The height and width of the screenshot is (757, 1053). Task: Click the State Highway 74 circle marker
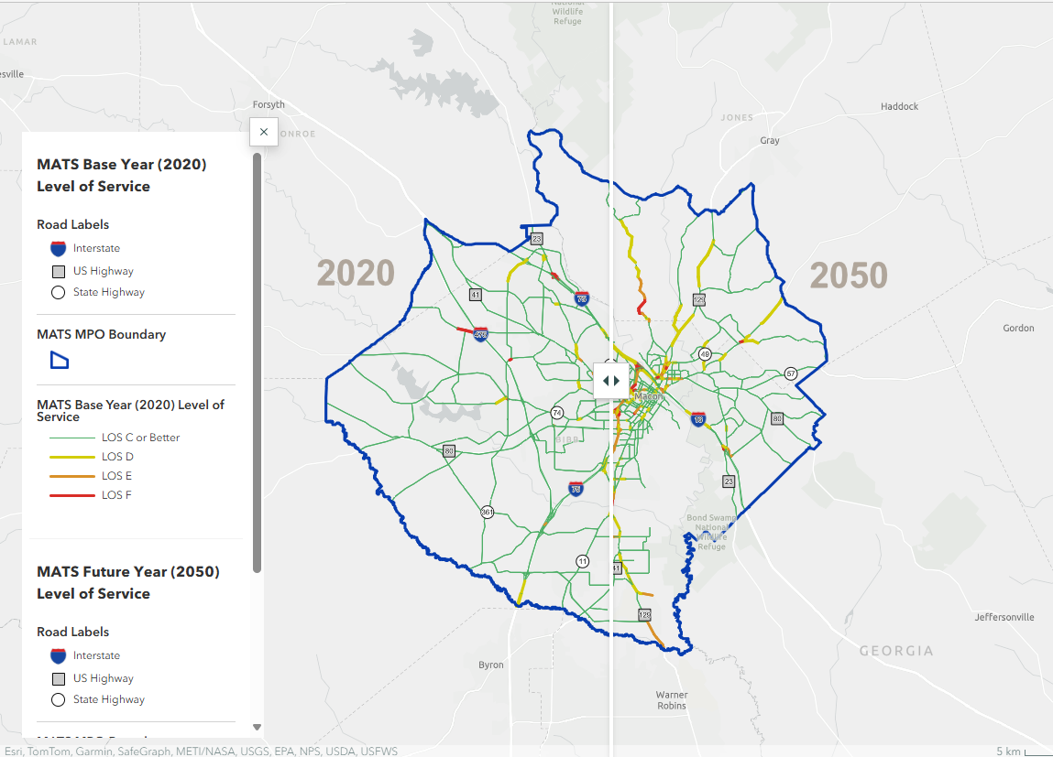coord(556,413)
